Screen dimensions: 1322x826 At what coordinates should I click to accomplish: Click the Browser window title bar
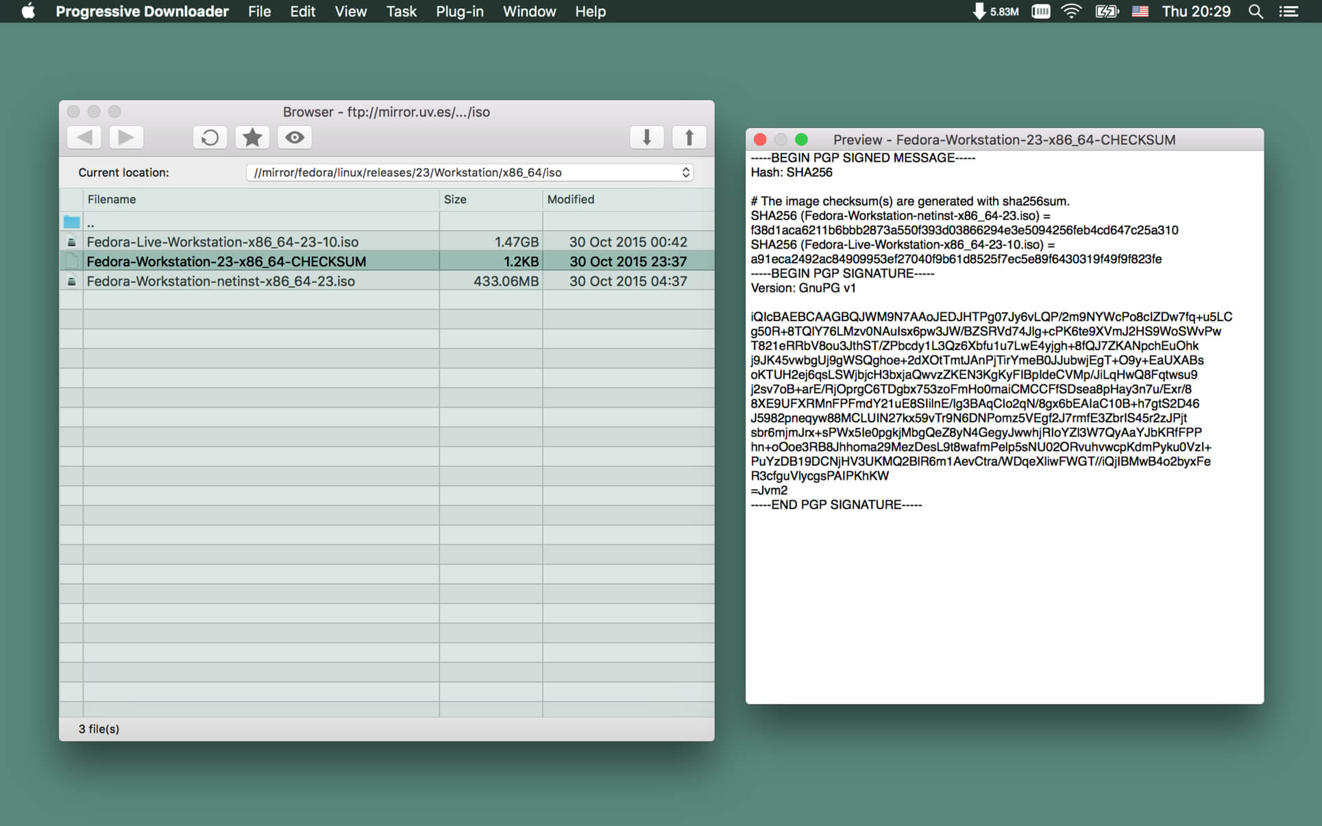click(387, 112)
